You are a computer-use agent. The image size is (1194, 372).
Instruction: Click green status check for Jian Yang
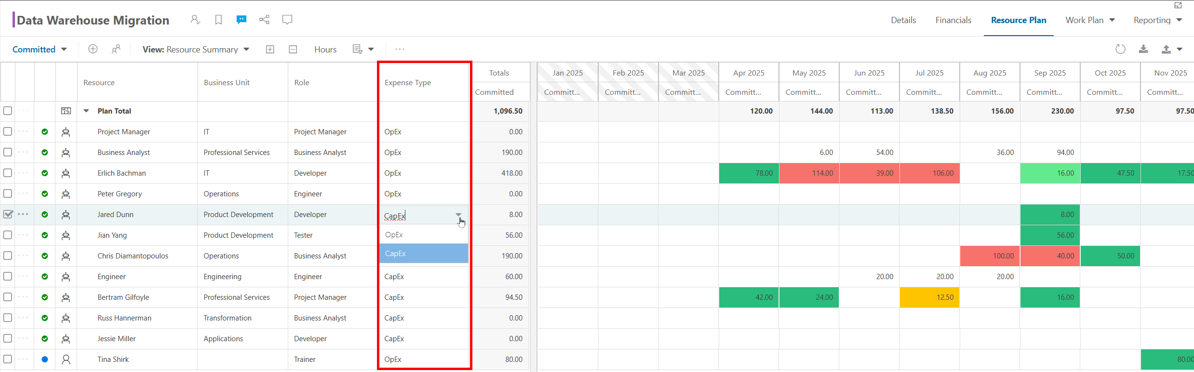point(45,235)
